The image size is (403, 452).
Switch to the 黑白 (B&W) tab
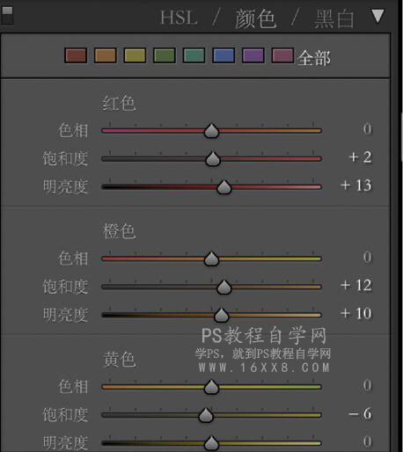click(333, 18)
